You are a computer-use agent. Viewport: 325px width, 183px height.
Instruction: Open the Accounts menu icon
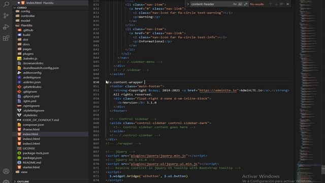(x=6, y=171)
